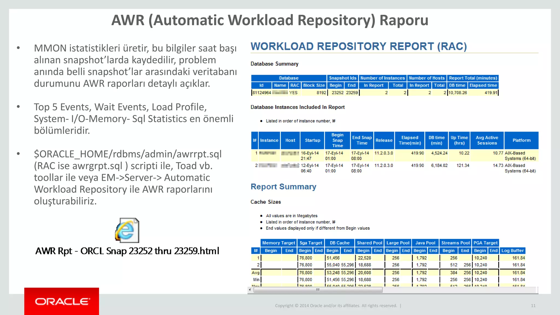Select Shared Pool value 22,528
Screen dimensions: 560x315
pos(364,258)
